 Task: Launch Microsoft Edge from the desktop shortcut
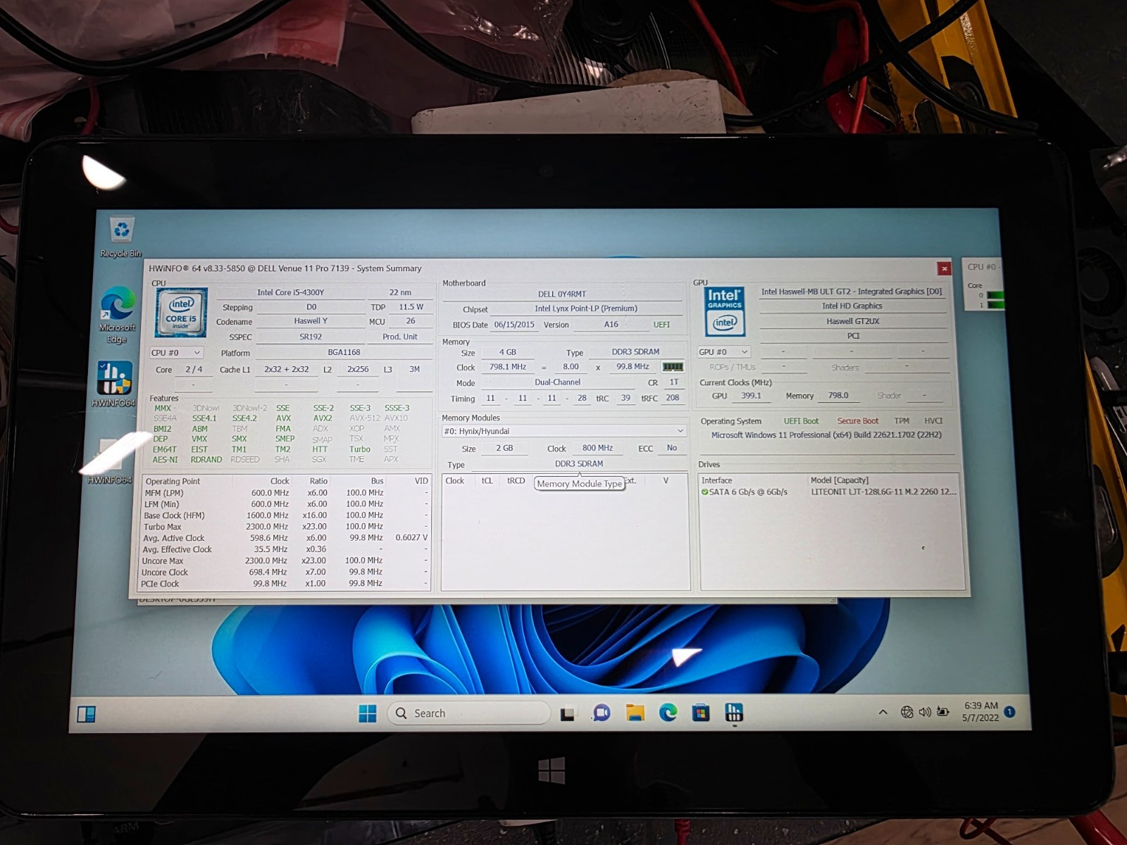[x=117, y=315]
